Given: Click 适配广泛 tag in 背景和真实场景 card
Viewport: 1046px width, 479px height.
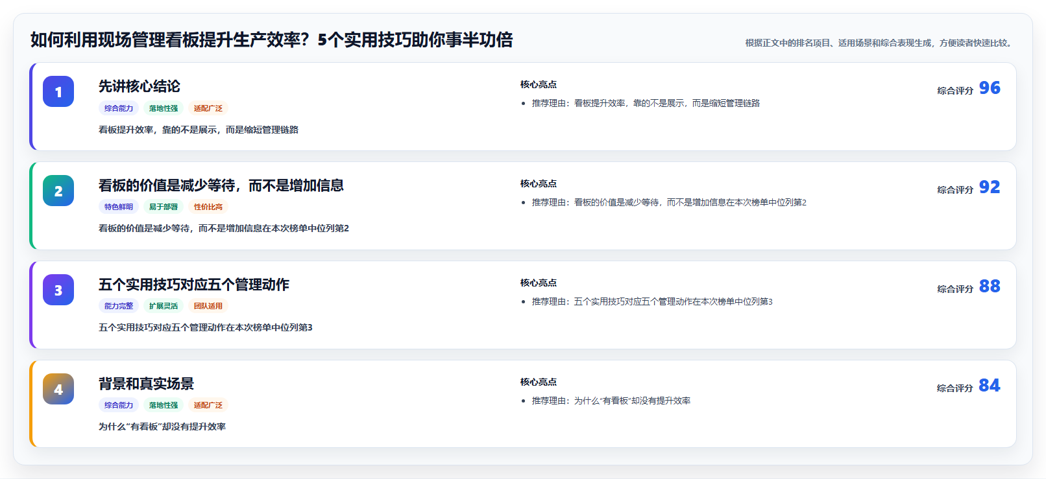Looking at the screenshot, I should point(208,405).
